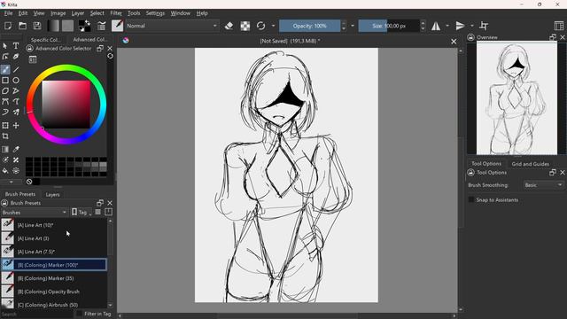Open Brush Smoothing Basic dropdown
The image size is (567, 319).
[543, 185]
